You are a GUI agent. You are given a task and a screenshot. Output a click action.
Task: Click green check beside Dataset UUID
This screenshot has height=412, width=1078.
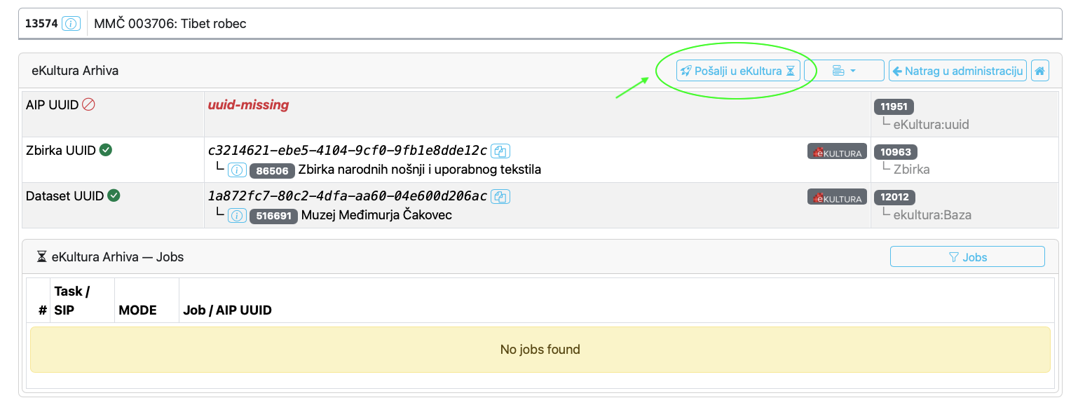coord(114,195)
